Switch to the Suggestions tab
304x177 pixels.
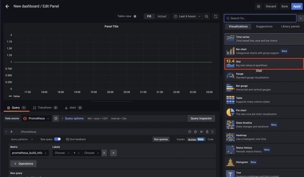[x=264, y=26]
